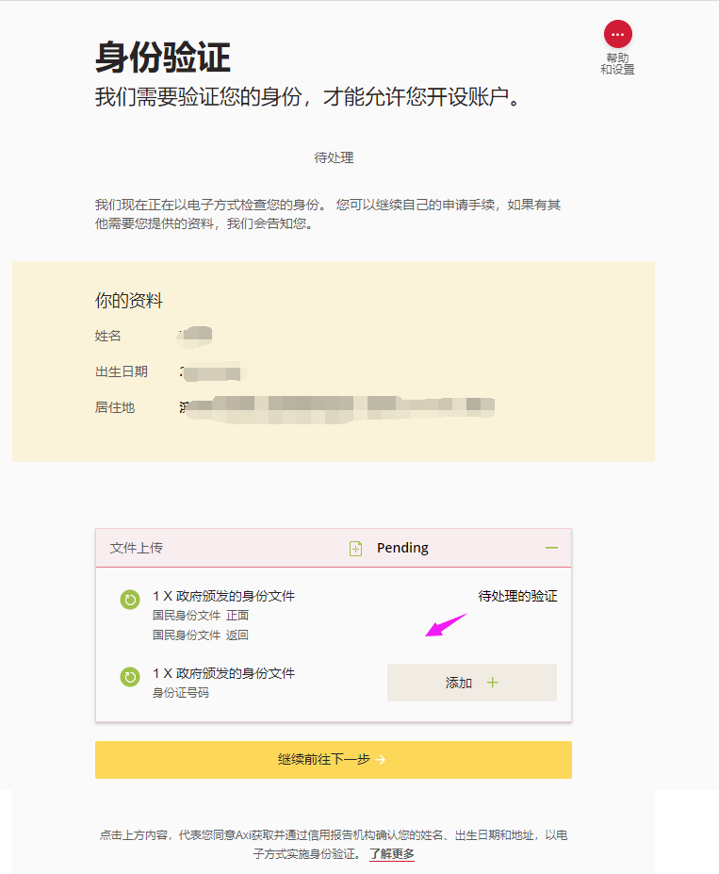The image size is (719, 874).
Task: Open the 了解更多 link
Action: tap(391, 854)
